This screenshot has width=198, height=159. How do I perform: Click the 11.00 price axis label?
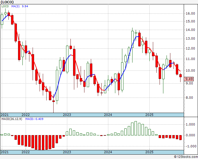[190, 59]
